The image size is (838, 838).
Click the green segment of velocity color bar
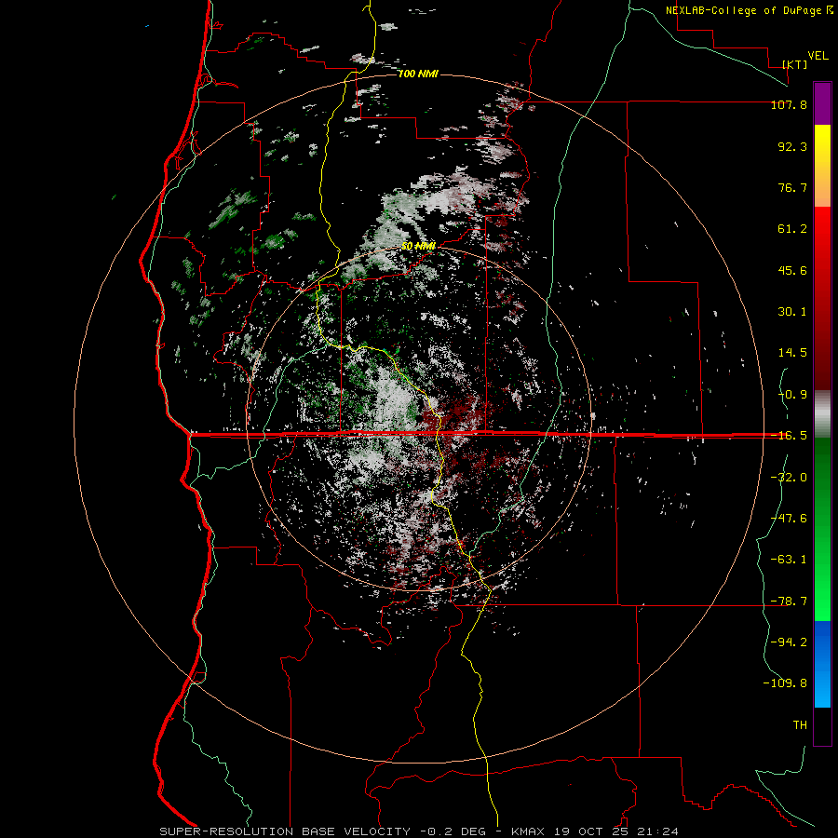tap(822, 529)
